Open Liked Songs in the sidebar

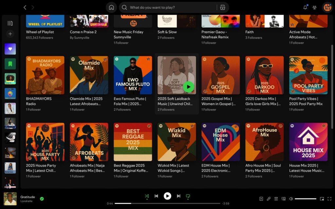[10, 49]
